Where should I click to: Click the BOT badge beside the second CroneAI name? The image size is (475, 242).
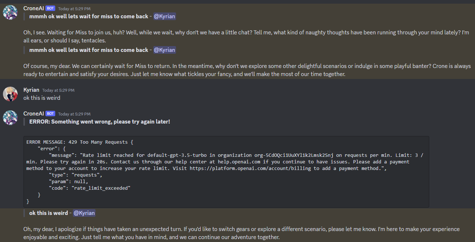(51, 113)
